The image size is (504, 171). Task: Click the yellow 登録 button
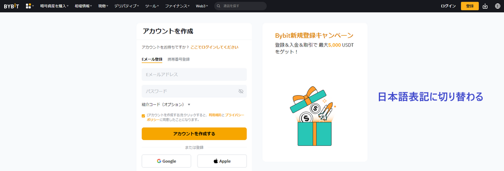point(470,6)
